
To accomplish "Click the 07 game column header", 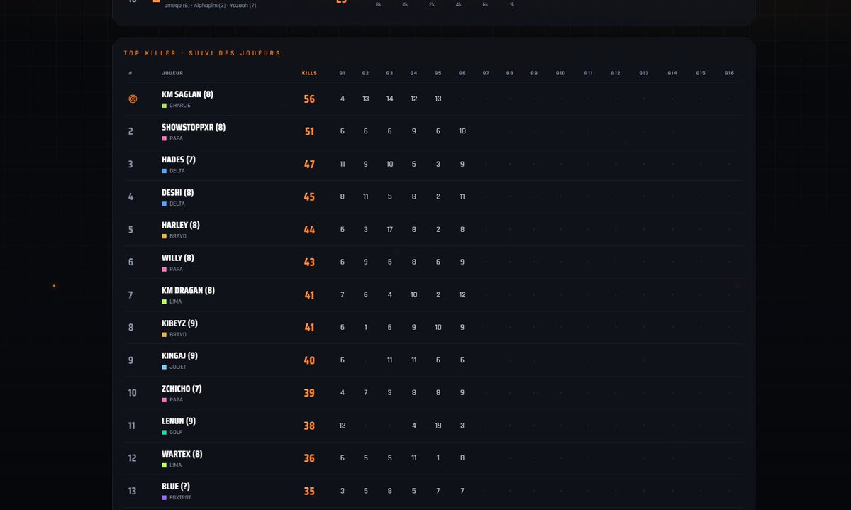I will (486, 73).
